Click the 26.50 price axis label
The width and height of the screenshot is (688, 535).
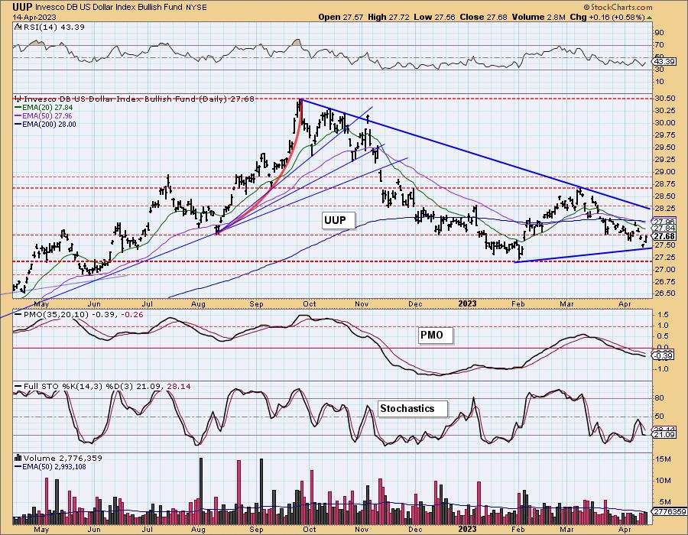[x=665, y=293]
